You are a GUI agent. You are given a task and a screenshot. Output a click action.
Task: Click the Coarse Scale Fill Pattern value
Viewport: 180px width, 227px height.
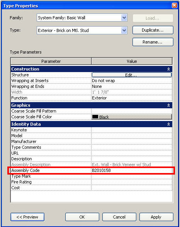tap(132, 111)
